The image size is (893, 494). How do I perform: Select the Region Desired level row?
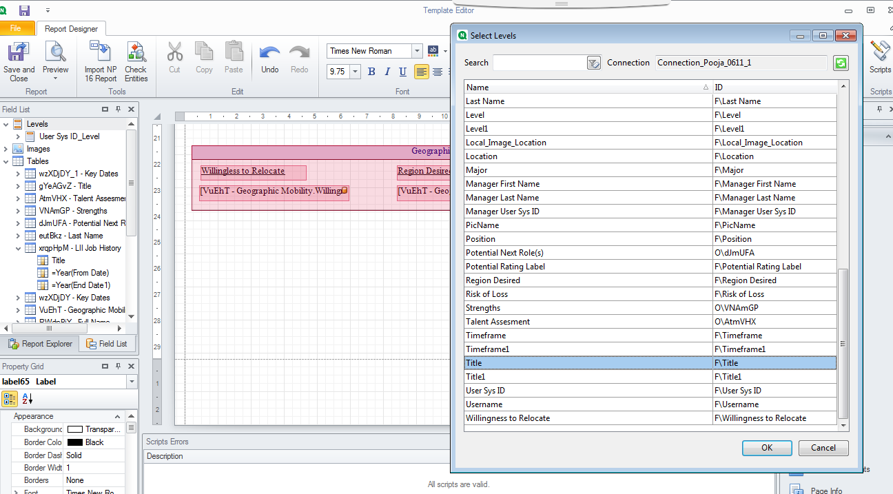tap(650, 280)
